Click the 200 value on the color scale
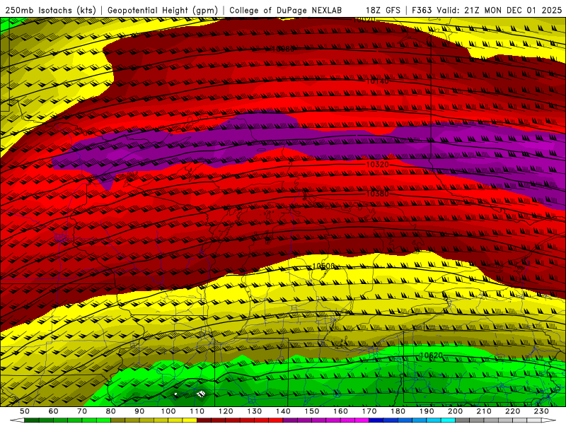The image size is (566, 424). coord(456,411)
